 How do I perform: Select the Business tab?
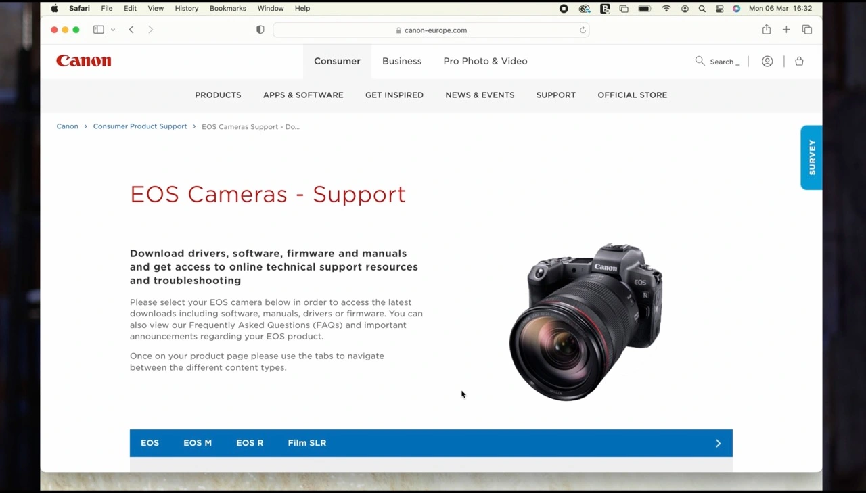pos(402,61)
